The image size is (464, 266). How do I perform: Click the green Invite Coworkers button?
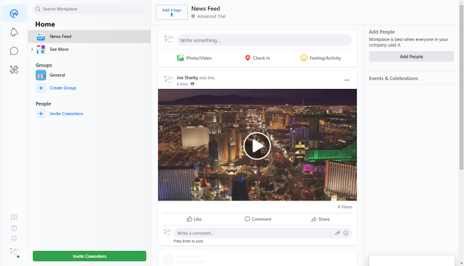point(90,256)
